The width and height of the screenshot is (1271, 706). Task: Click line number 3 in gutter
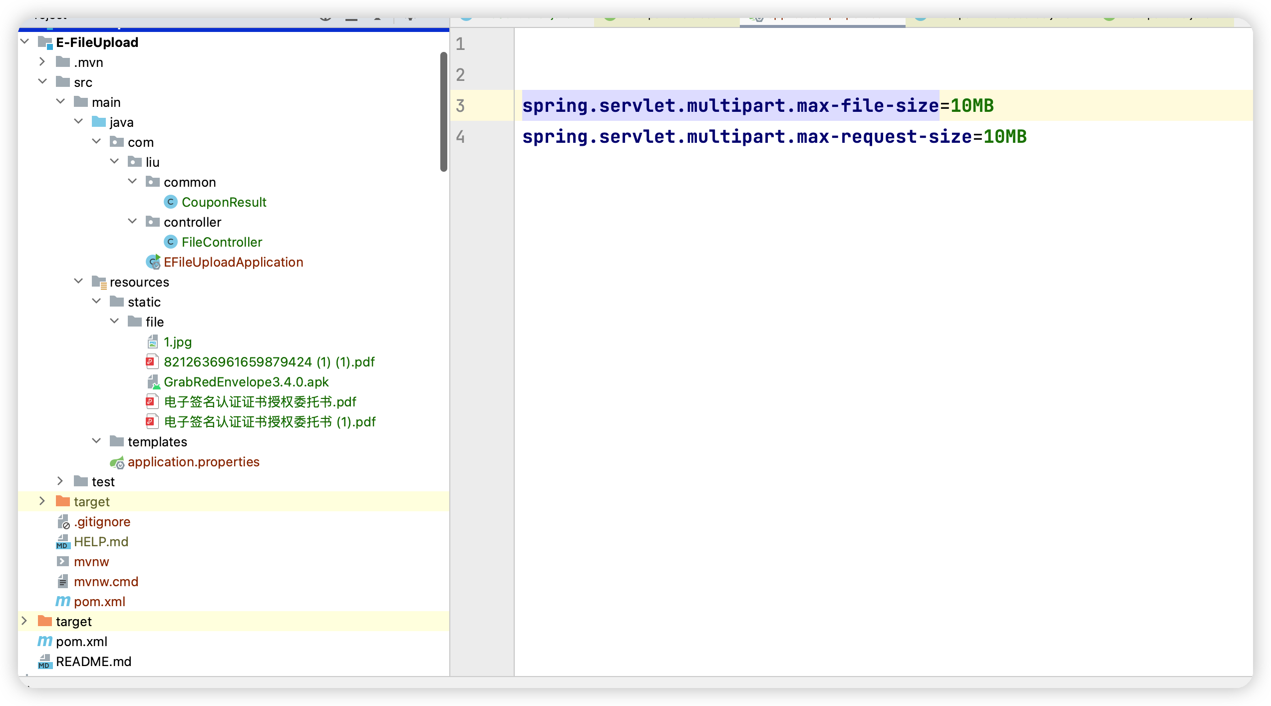tap(460, 105)
